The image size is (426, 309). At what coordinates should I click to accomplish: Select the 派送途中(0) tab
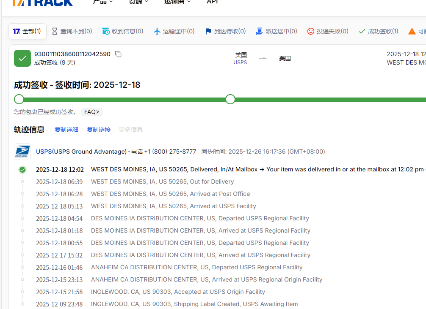pos(276,31)
